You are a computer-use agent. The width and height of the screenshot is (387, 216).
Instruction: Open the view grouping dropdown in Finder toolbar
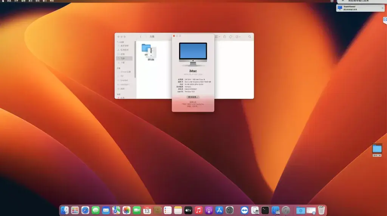pyautogui.click(x=217, y=37)
